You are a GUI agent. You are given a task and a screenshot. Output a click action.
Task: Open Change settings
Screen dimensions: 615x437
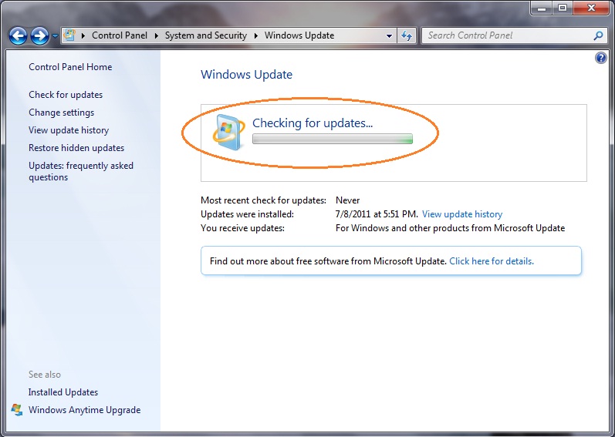click(x=61, y=113)
